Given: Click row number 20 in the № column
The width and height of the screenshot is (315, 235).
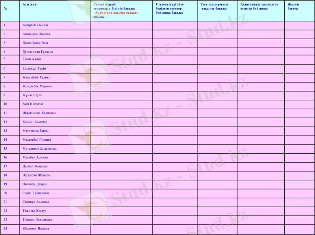Looking at the screenshot, I should click(6, 193).
